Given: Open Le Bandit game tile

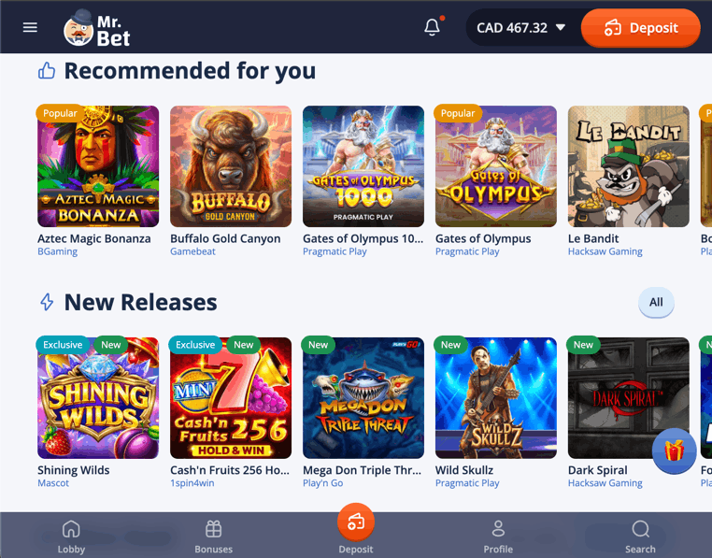Looking at the screenshot, I should (x=629, y=166).
